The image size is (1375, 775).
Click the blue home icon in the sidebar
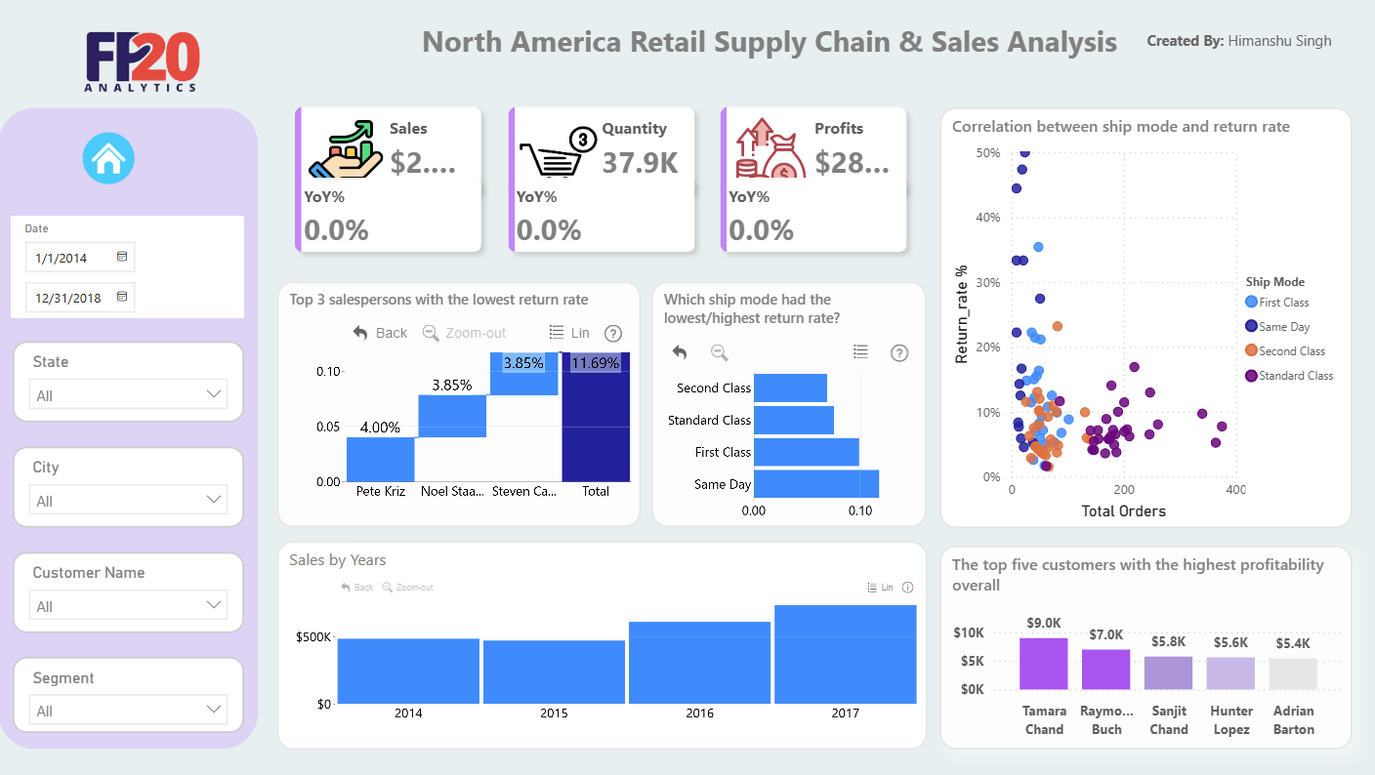click(108, 159)
